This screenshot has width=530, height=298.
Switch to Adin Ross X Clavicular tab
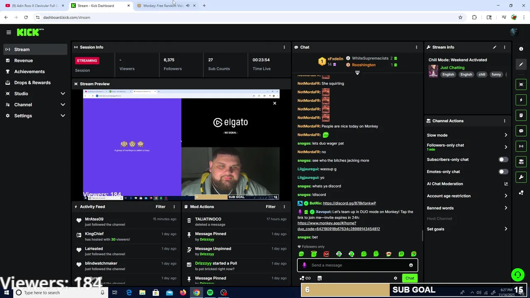(34, 5)
